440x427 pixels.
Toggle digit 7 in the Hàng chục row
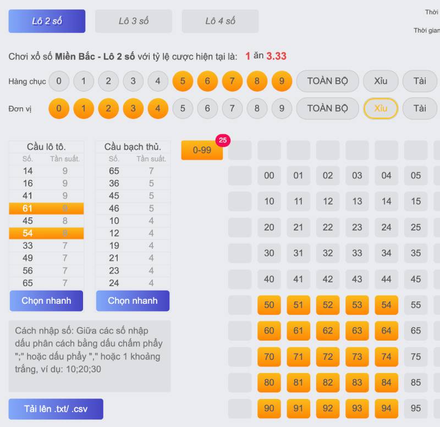point(232,81)
